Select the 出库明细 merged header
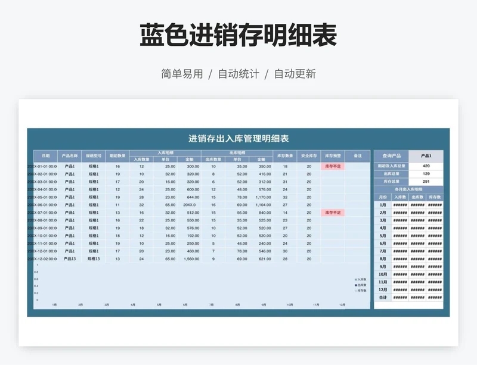 click(237, 152)
